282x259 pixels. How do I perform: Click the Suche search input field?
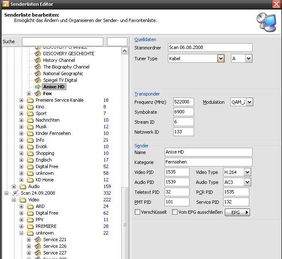[x=62, y=42]
